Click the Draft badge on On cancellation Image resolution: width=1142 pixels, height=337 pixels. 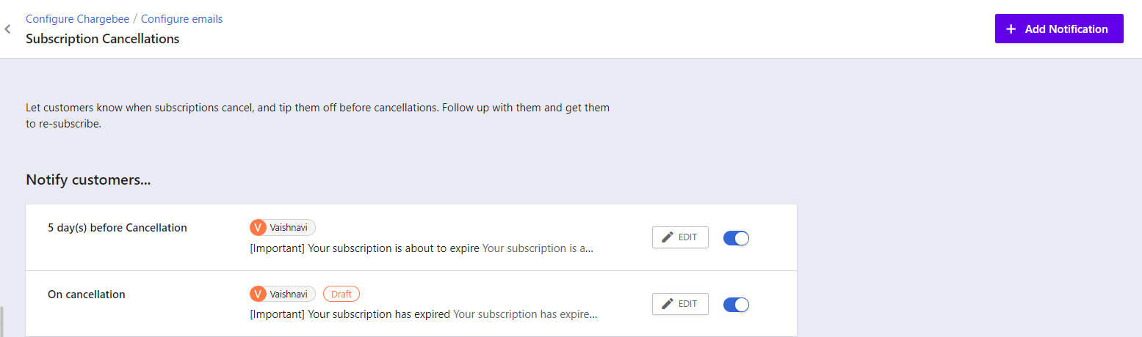click(x=341, y=295)
